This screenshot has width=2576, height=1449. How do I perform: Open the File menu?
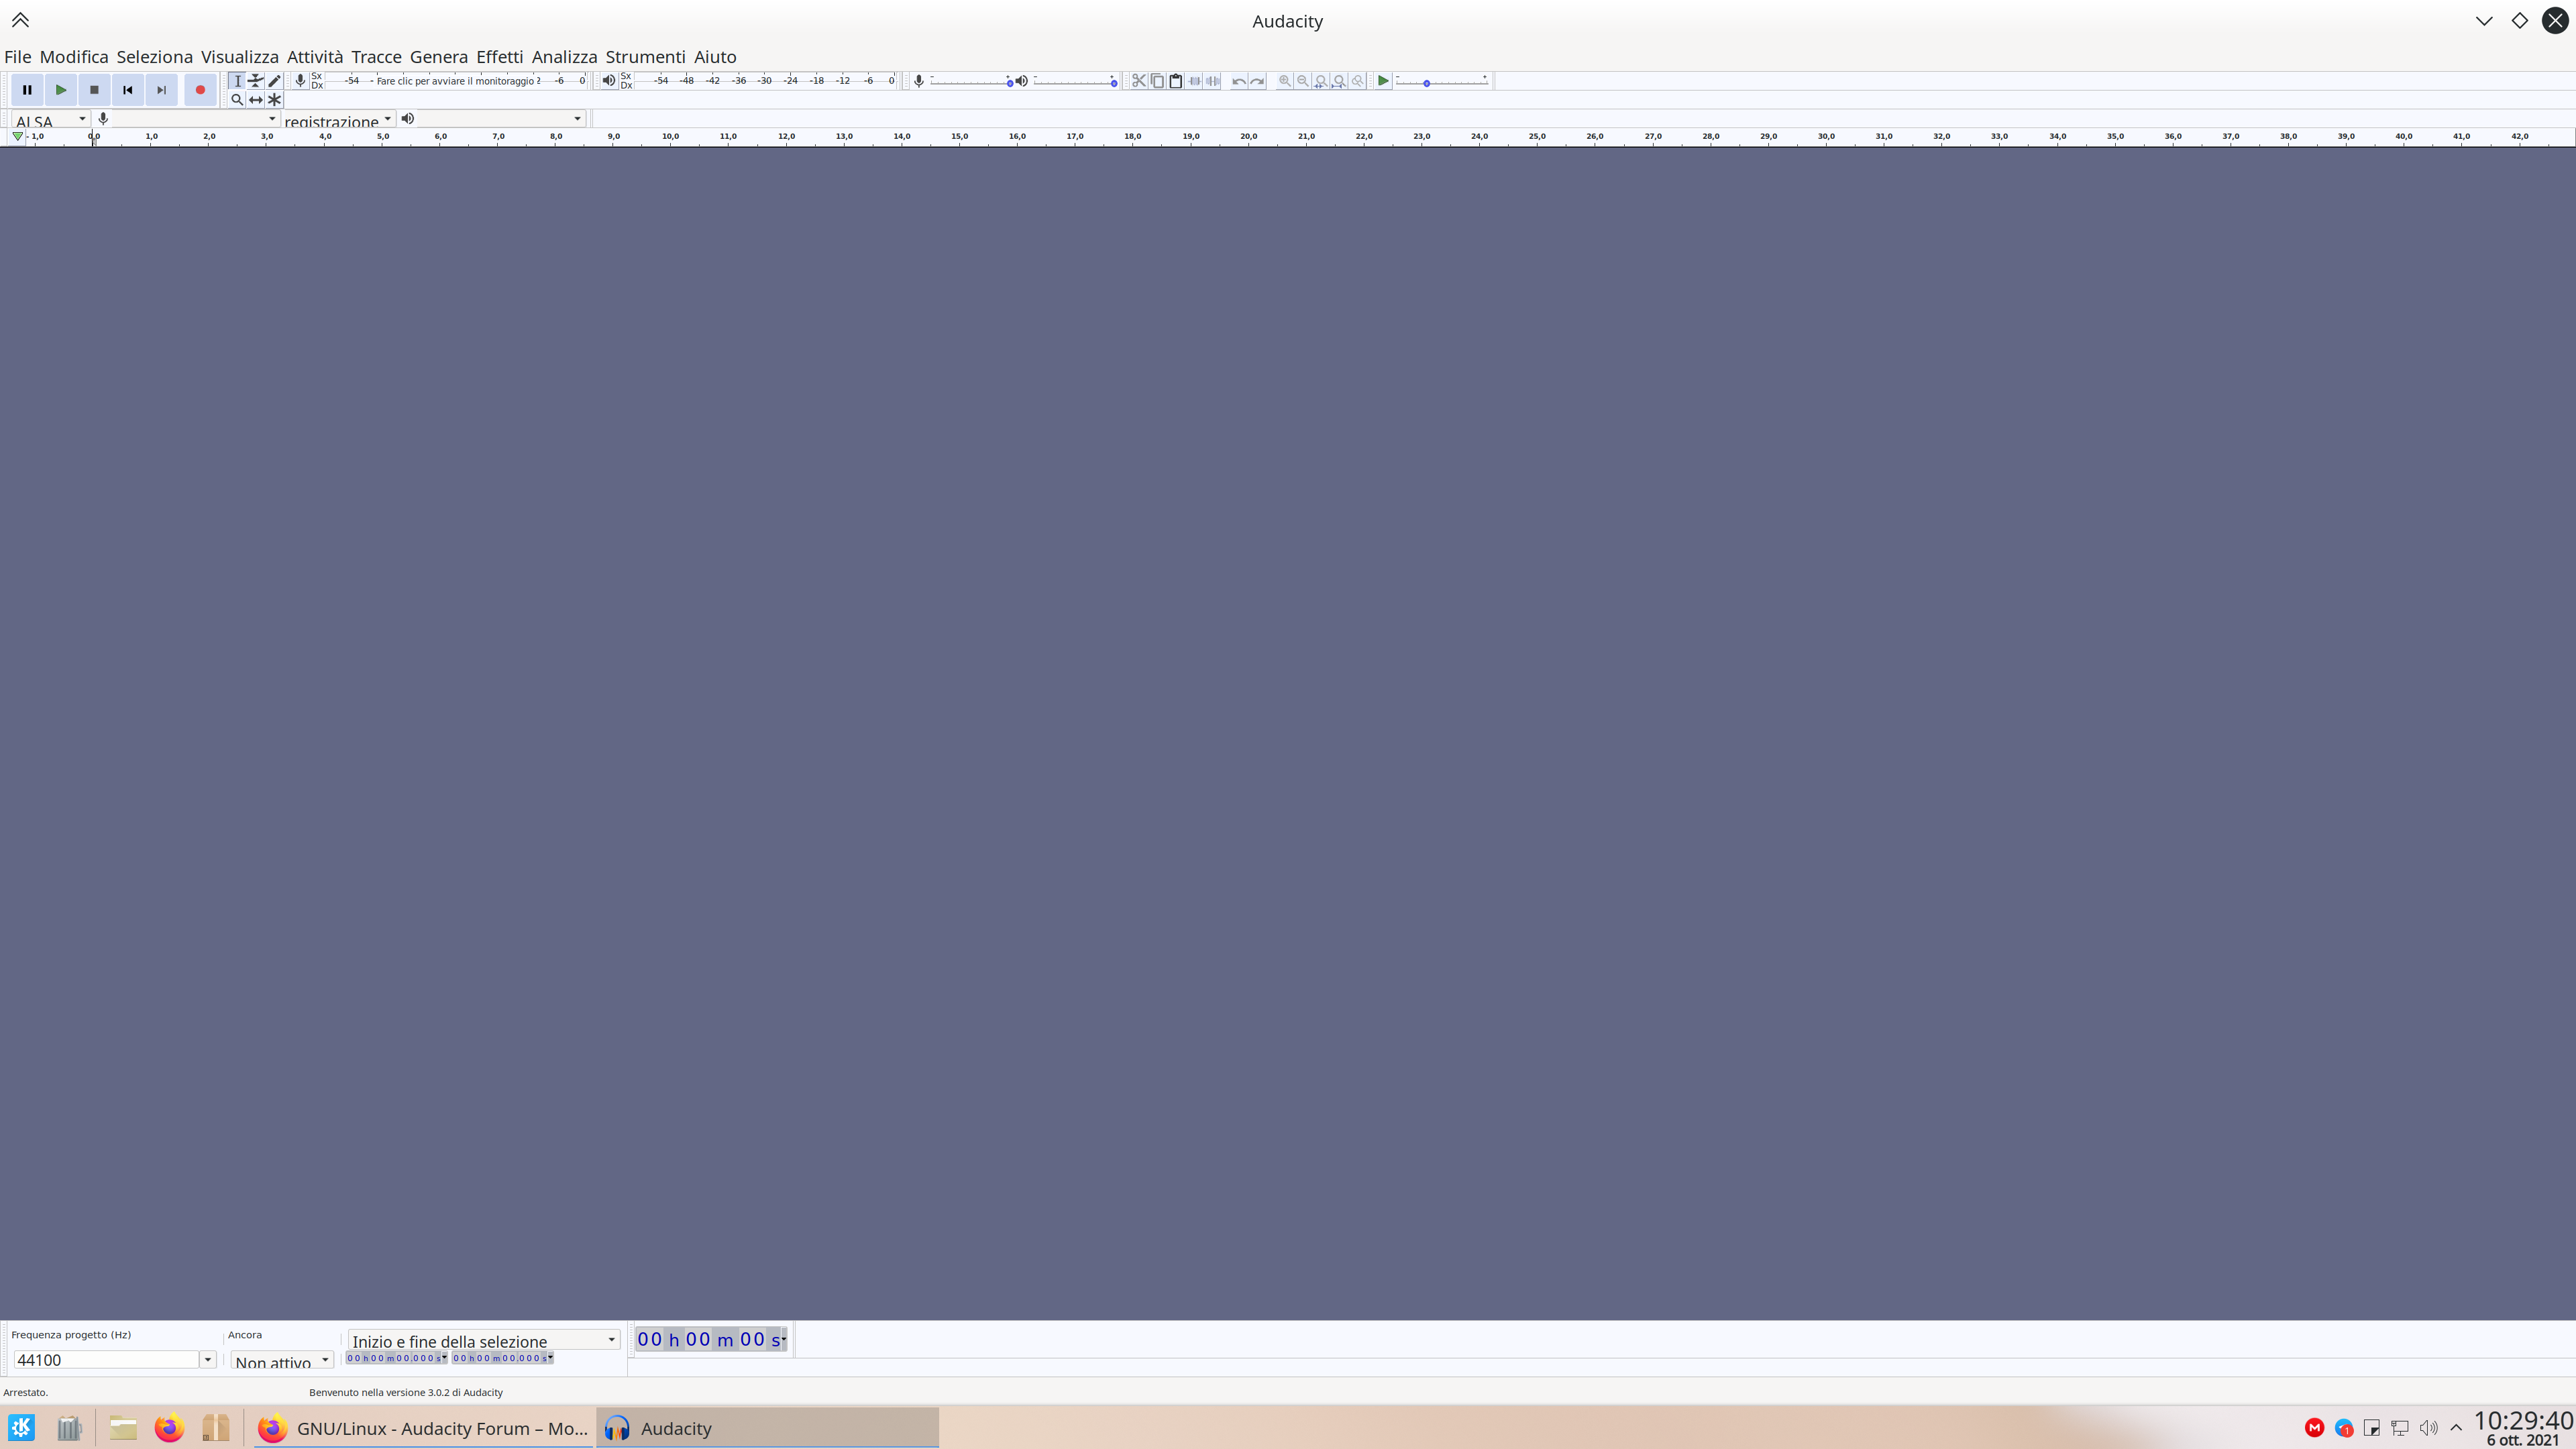[18, 57]
